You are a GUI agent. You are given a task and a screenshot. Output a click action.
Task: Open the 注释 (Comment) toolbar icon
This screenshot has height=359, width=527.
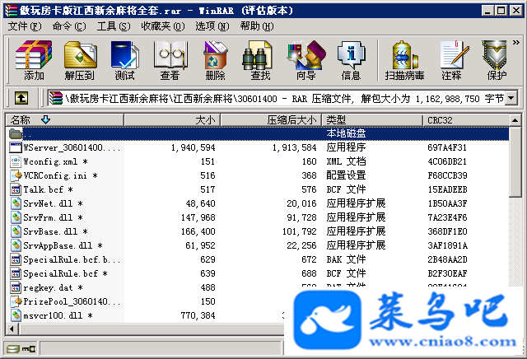(451, 60)
